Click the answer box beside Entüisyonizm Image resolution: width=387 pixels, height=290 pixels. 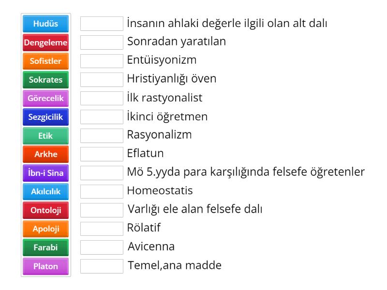103,60
